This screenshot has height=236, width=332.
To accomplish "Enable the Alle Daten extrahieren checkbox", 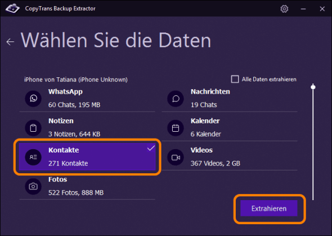I will 235,79.
